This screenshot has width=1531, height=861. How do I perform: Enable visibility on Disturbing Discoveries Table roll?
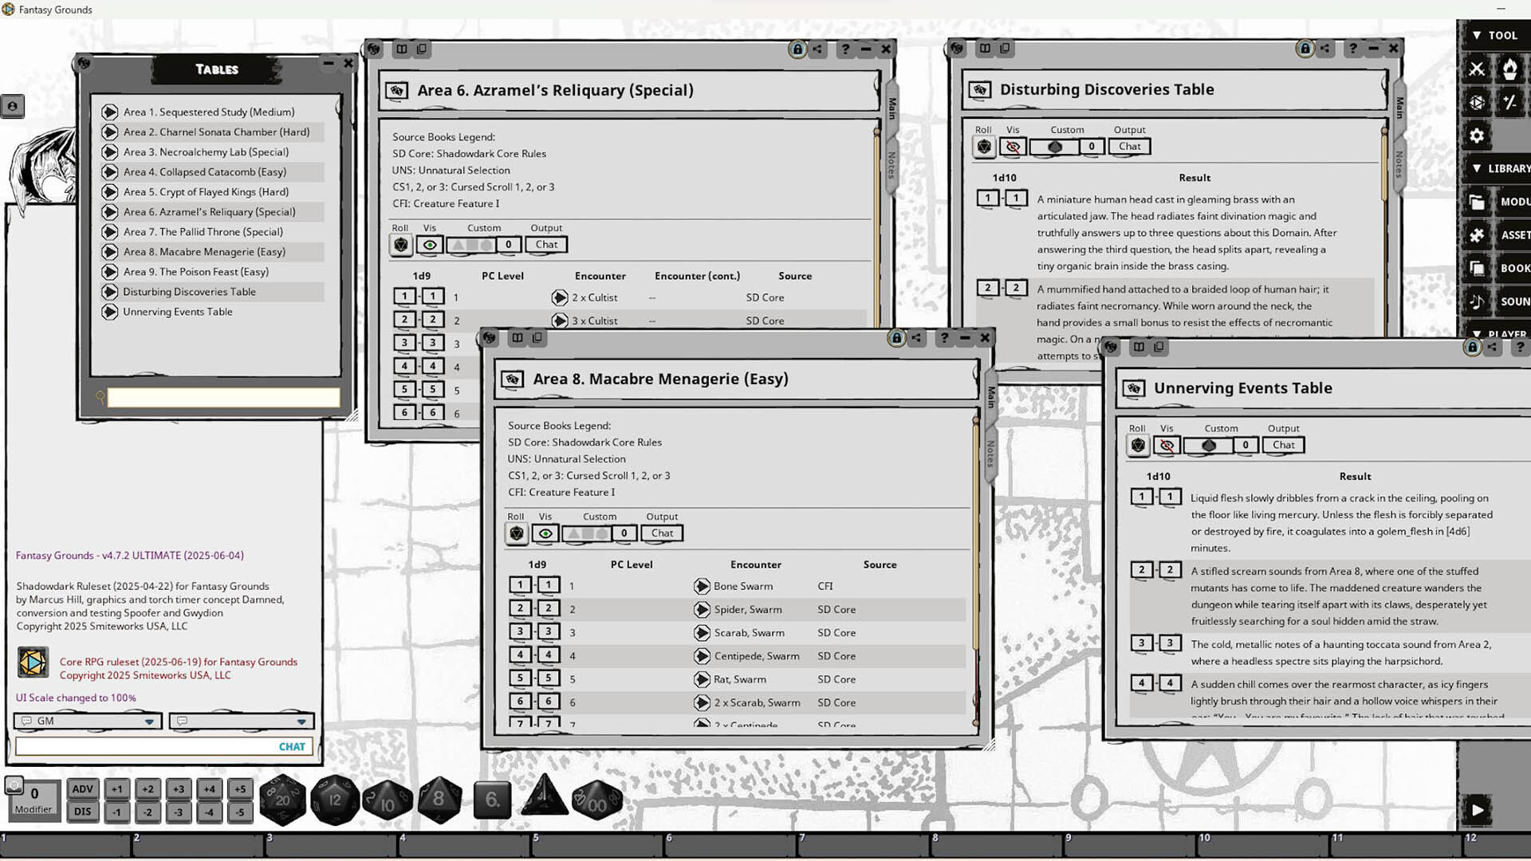point(1013,147)
